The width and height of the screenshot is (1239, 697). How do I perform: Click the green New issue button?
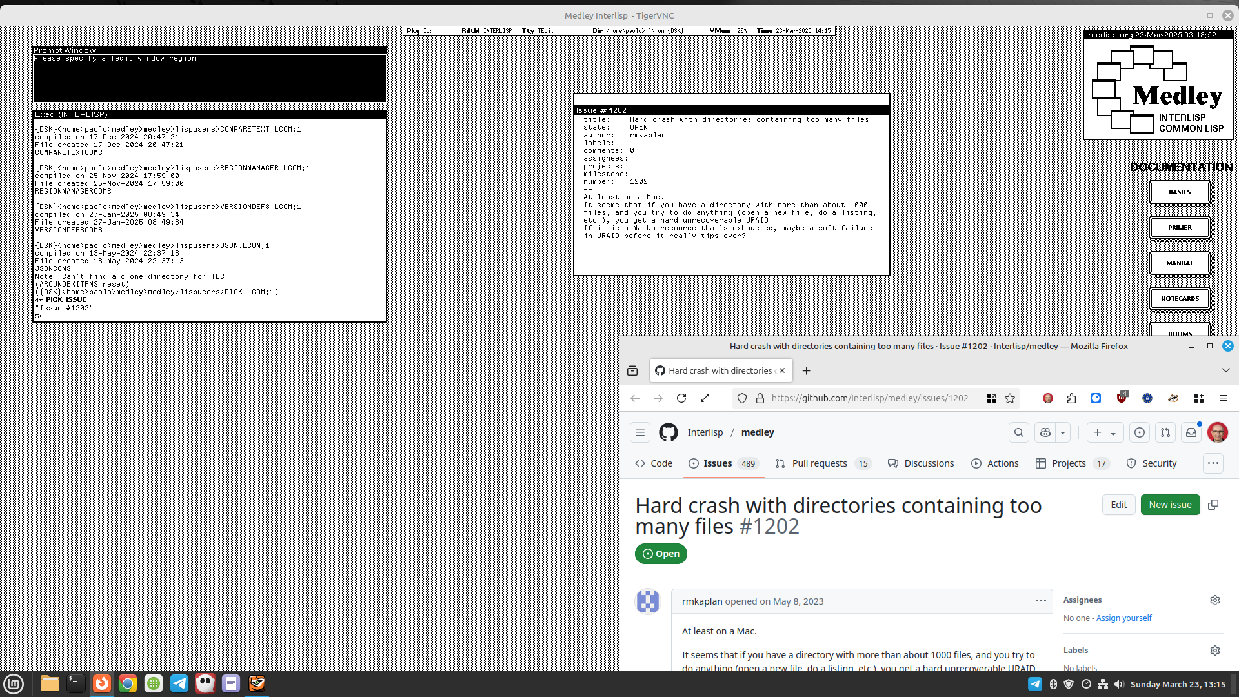[1170, 505]
